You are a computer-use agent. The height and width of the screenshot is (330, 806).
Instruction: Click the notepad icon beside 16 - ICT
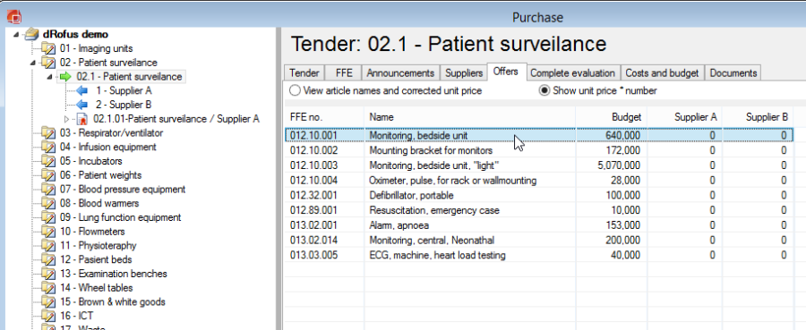tap(48, 317)
